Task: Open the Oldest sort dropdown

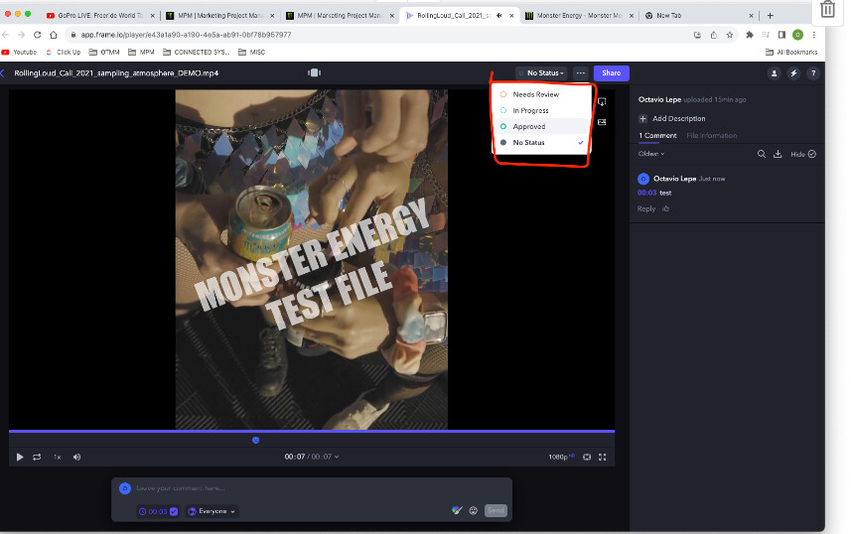Action: (651, 154)
